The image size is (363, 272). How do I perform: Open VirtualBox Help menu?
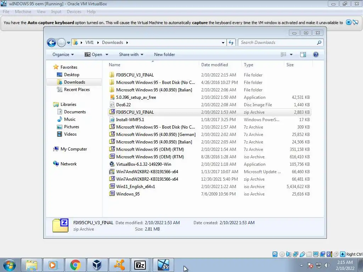click(x=91, y=12)
